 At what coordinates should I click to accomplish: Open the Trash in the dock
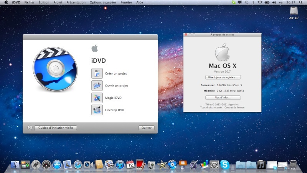293,165
